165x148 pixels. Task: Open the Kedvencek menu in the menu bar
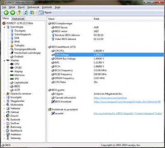click(33, 7)
